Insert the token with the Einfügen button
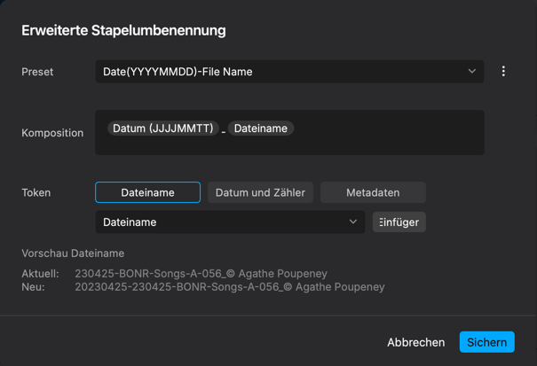The height and width of the screenshot is (366, 537). 399,222
